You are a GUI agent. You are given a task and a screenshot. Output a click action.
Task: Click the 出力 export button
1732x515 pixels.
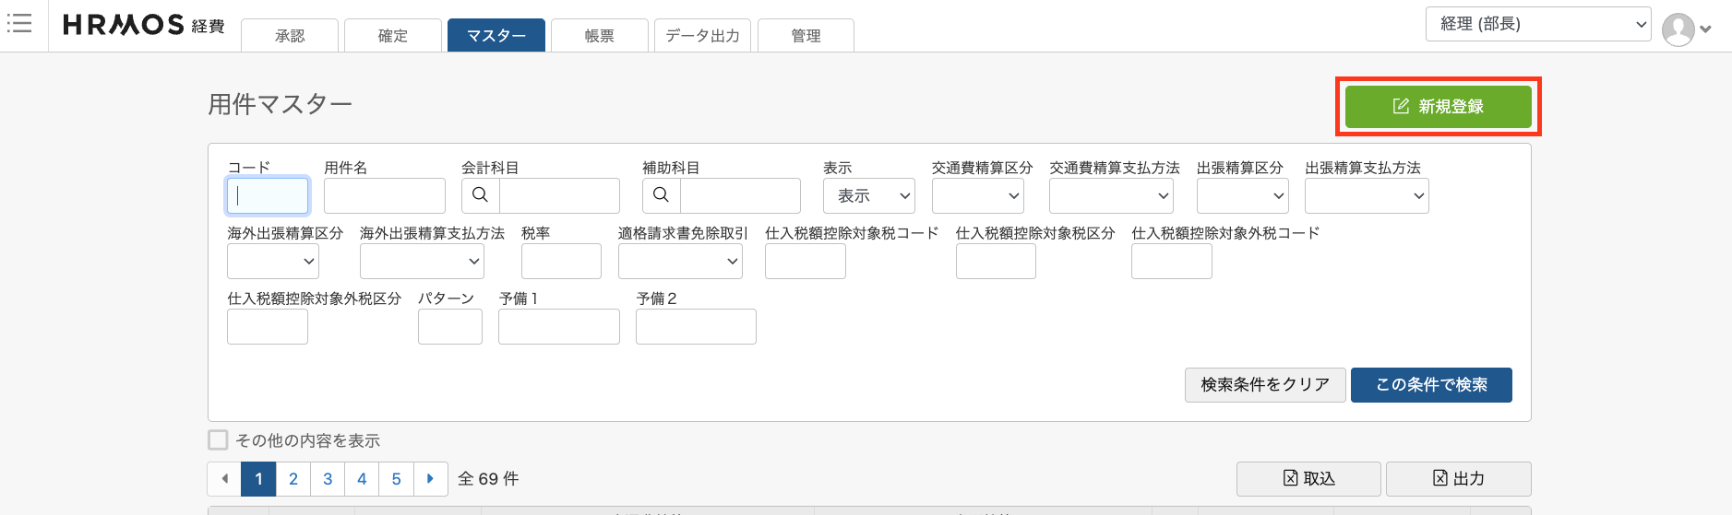[x=1459, y=479]
